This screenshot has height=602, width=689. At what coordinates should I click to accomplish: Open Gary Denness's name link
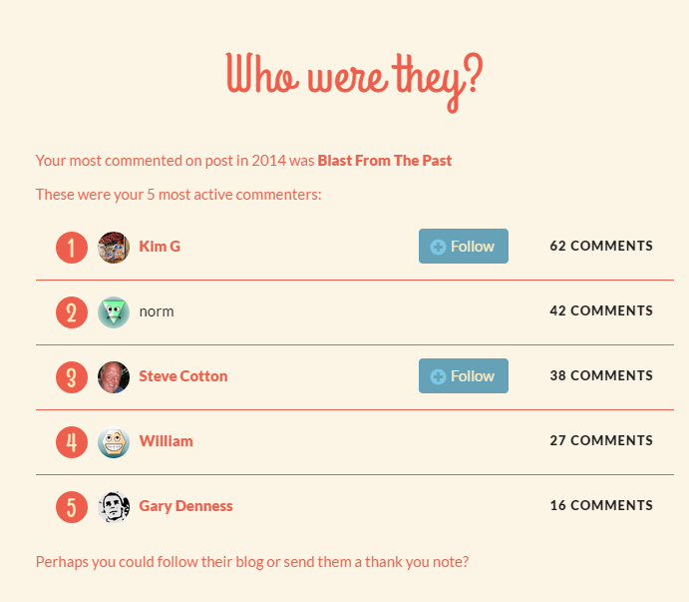(x=185, y=506)
